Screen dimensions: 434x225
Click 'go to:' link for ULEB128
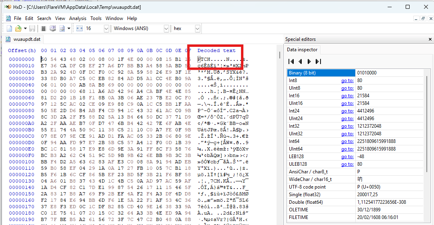347,164
